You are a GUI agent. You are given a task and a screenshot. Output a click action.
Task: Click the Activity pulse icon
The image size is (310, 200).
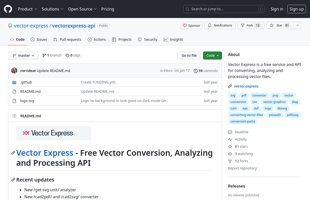point(230,139)
